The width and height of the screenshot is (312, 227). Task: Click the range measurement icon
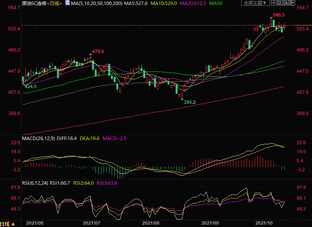[280, 3]
